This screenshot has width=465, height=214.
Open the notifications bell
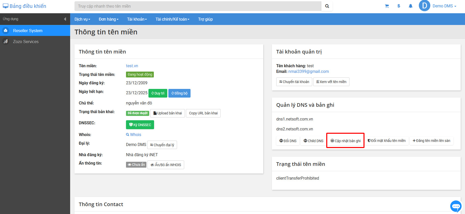(x=410, y=6)
